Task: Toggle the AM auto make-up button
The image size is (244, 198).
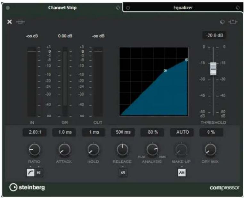Action: 182,172
